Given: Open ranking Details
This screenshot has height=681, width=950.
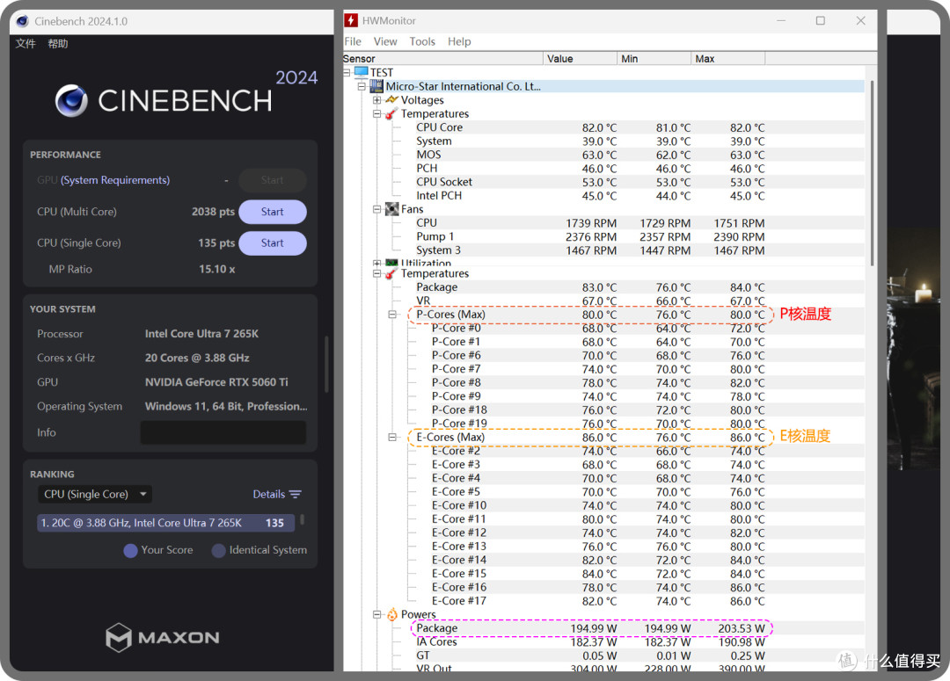Looking at the screenshot, I should (276, 495).
